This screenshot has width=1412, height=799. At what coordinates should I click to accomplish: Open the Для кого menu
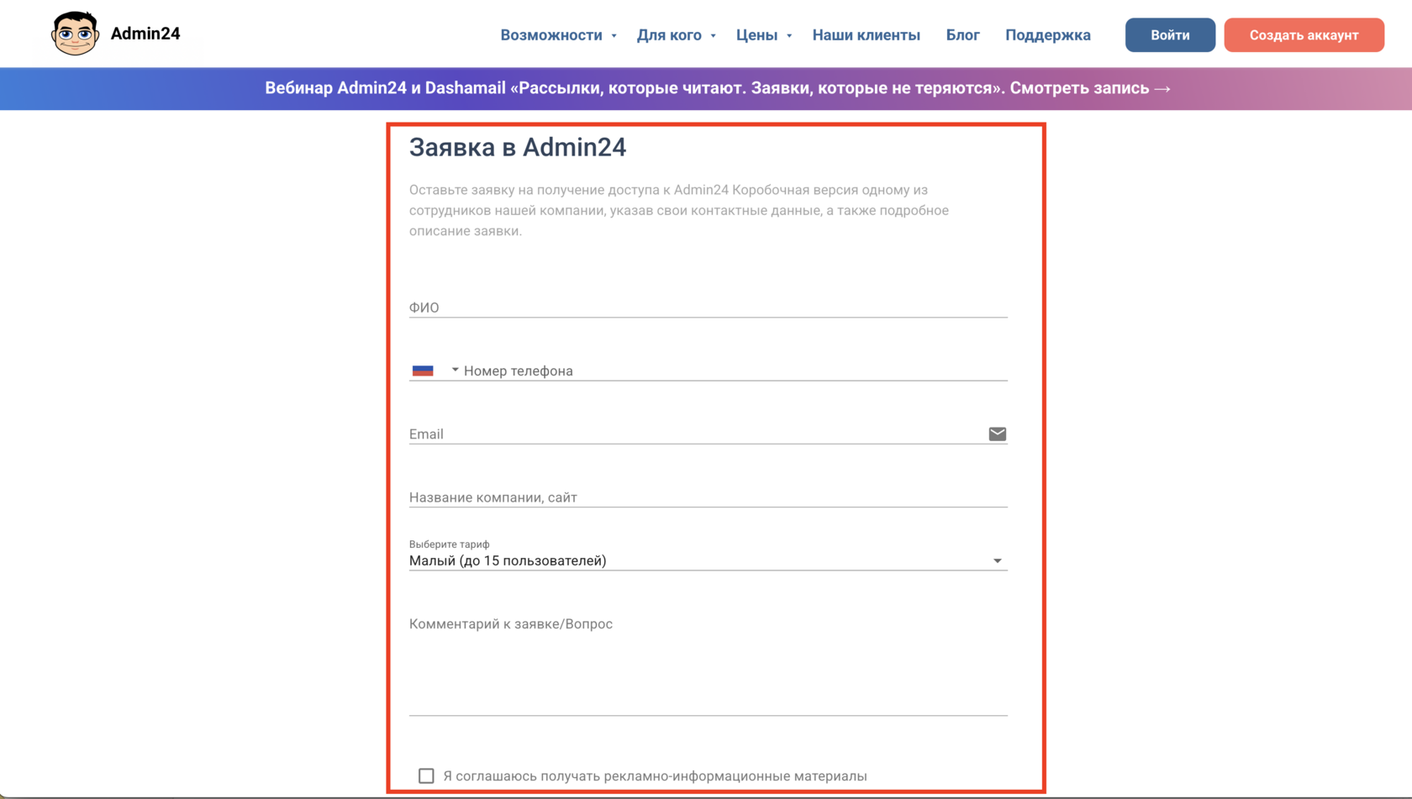(669, 35)
